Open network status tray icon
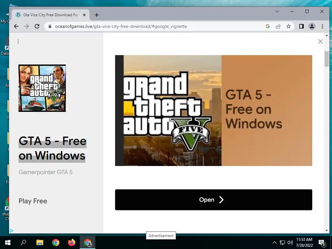332x249 pixels. click(x=282, y=243)
